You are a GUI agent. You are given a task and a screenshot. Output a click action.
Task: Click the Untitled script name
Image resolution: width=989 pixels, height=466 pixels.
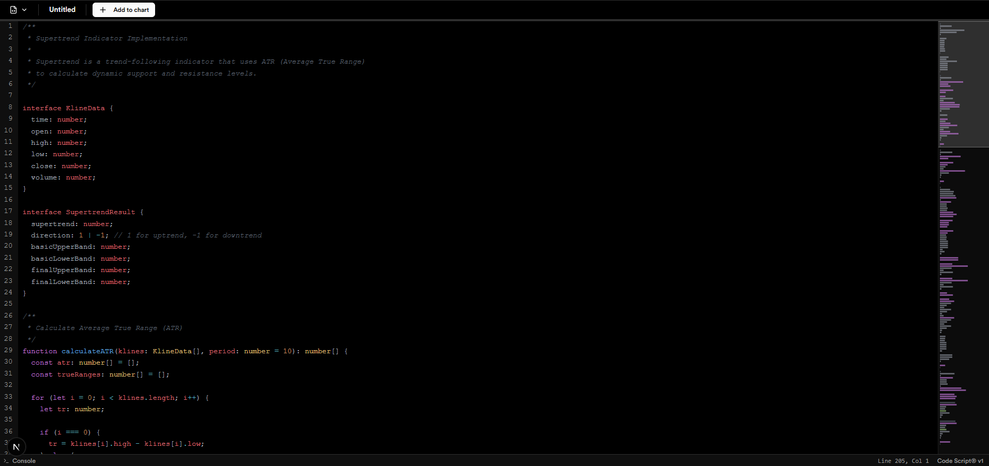coord(62,10)
